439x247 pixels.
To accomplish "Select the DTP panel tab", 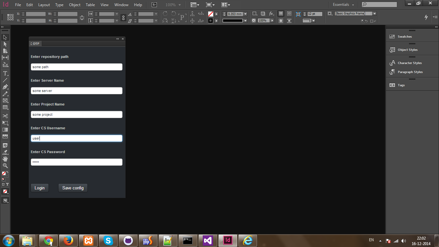I will (x=35, y=43).
